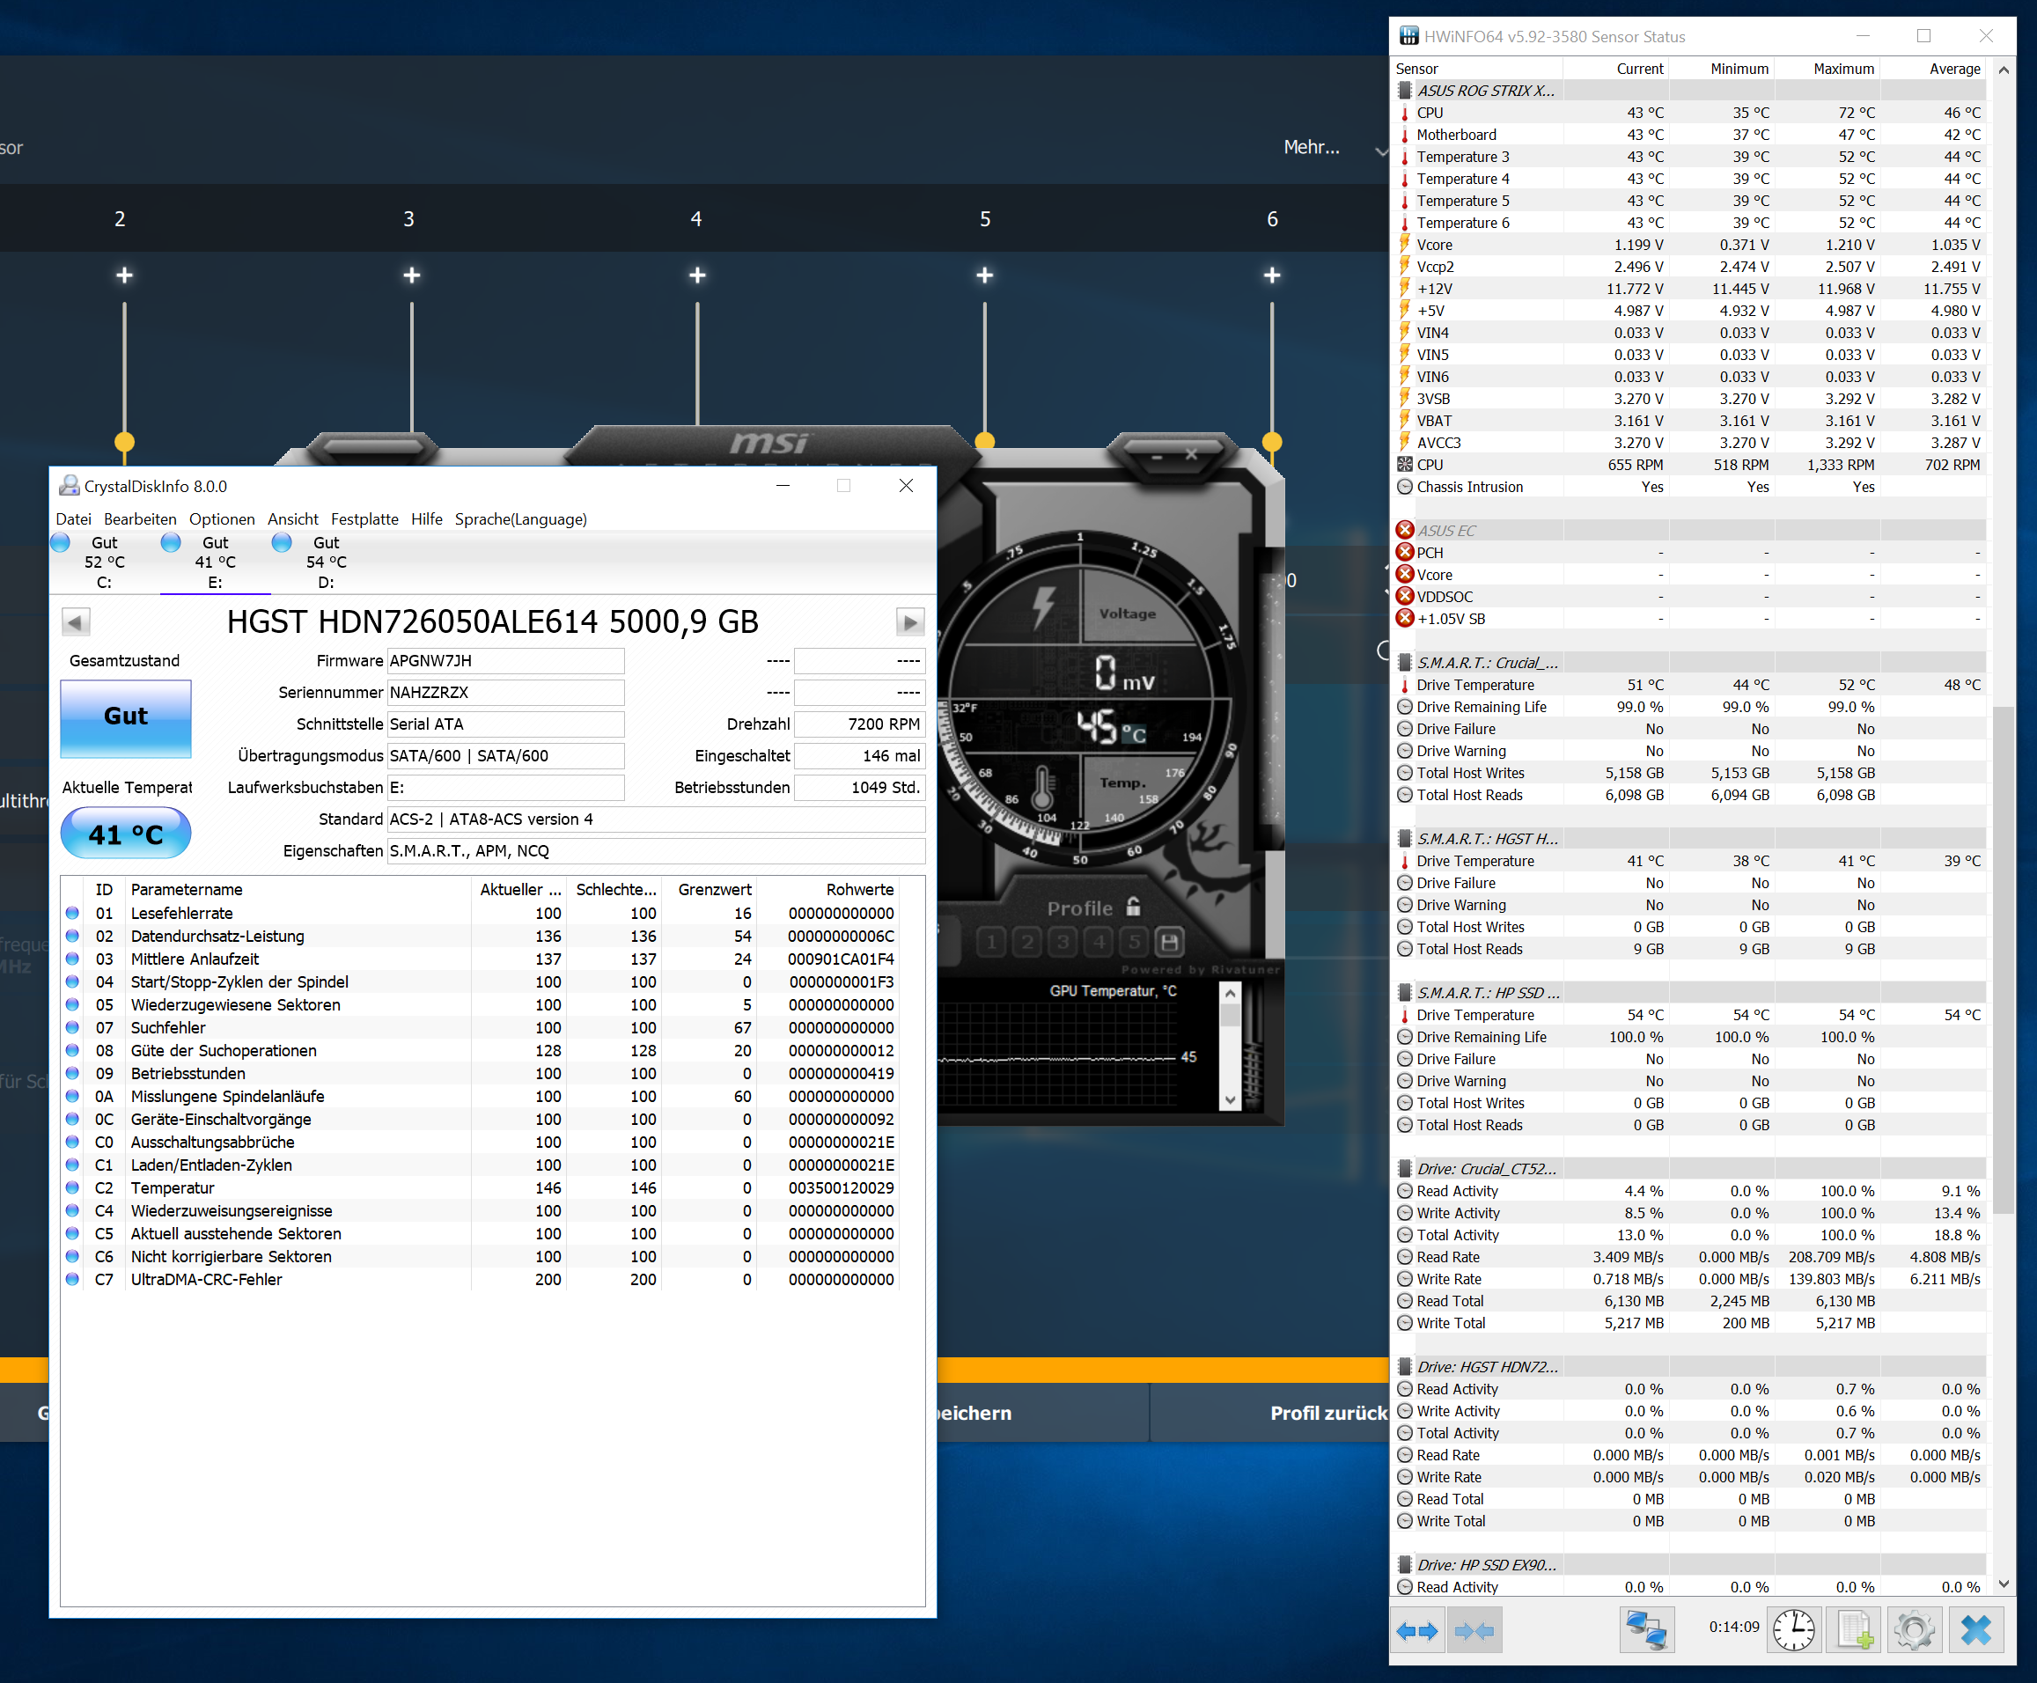Click the blue X close sensors icon
Screen dimensions: 2037x1683
[1975, 1631]
